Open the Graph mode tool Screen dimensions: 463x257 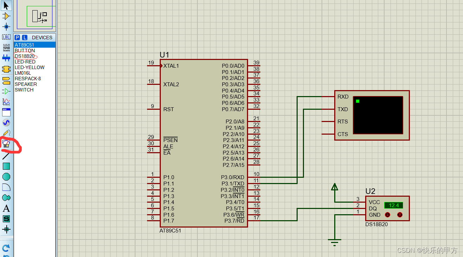pyautogui.click(x=6, y=102)
